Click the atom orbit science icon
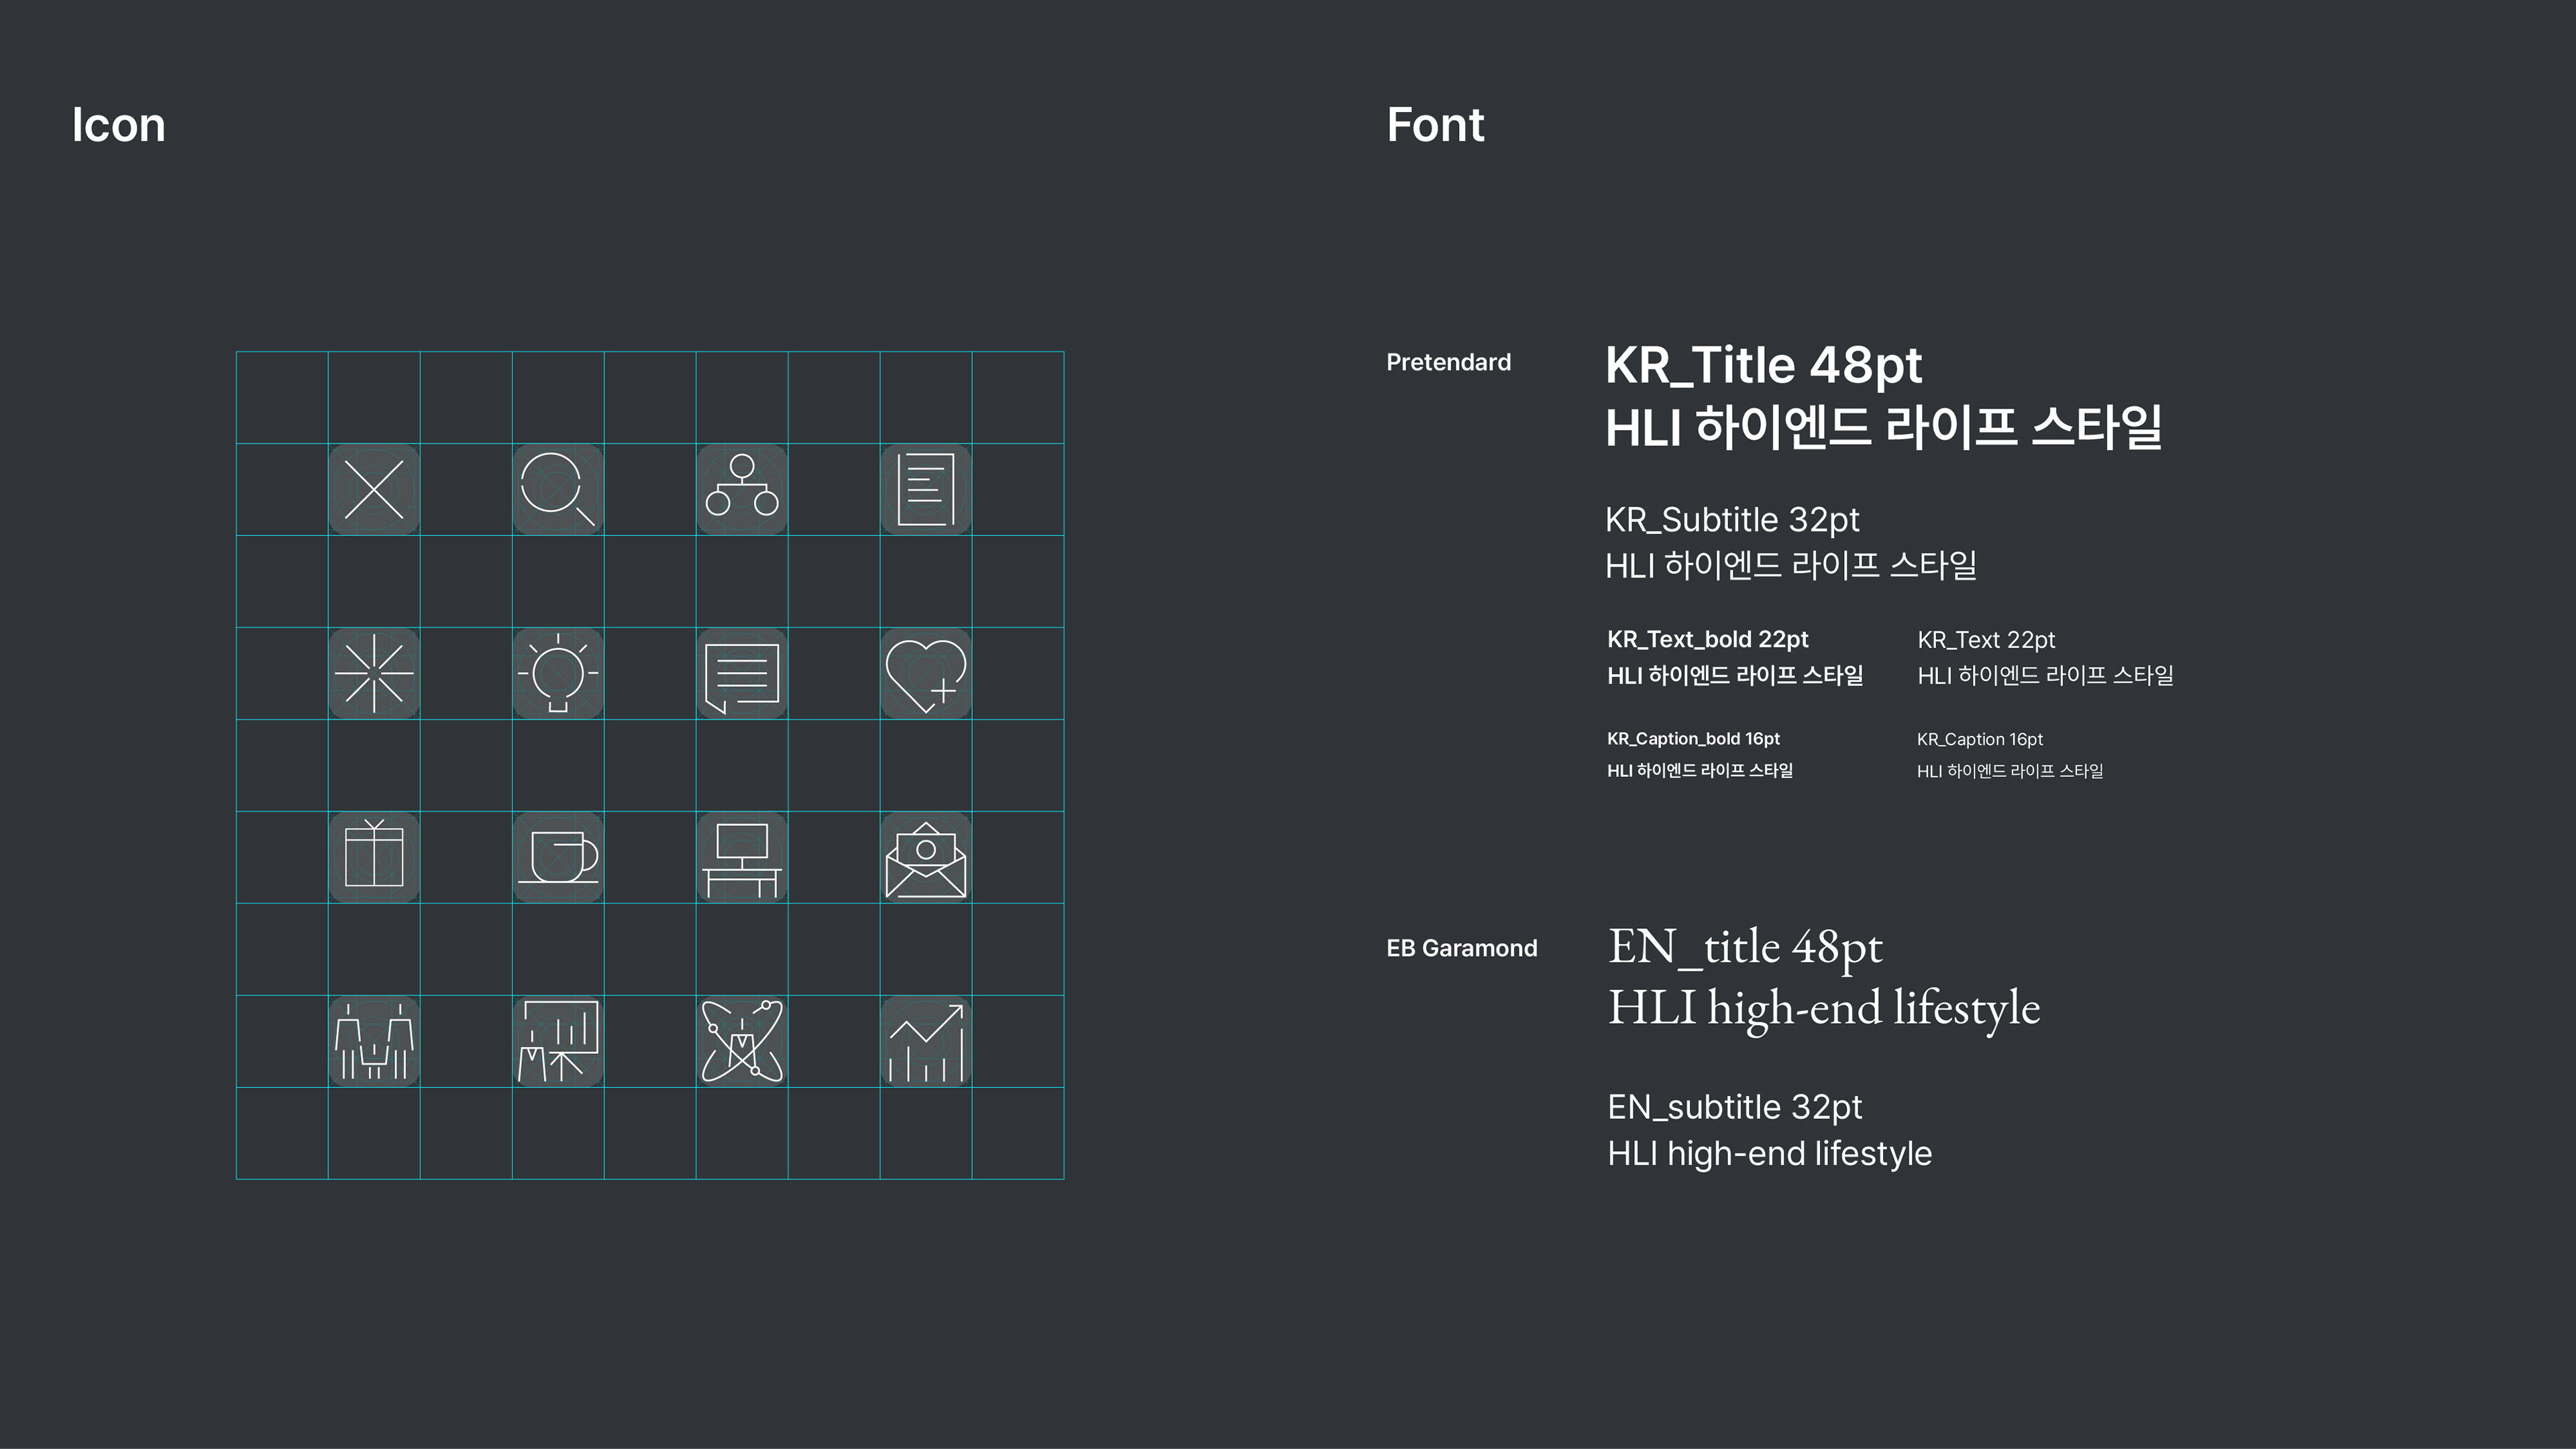 (741, 1041)
